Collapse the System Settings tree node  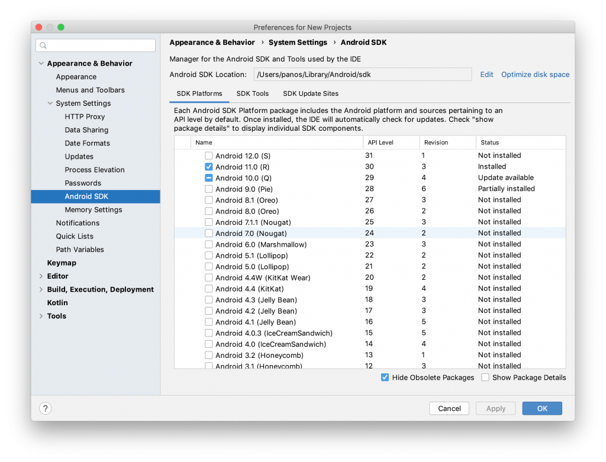pyautogui.click(x=50, y=104)
